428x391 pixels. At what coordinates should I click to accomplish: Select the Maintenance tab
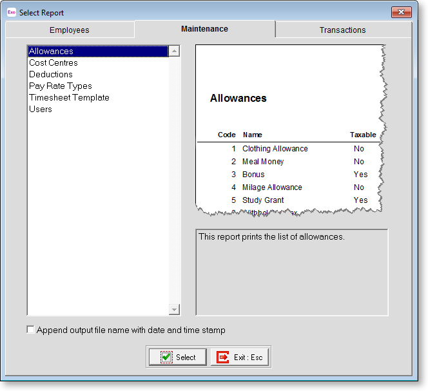(x=204, y=29)
